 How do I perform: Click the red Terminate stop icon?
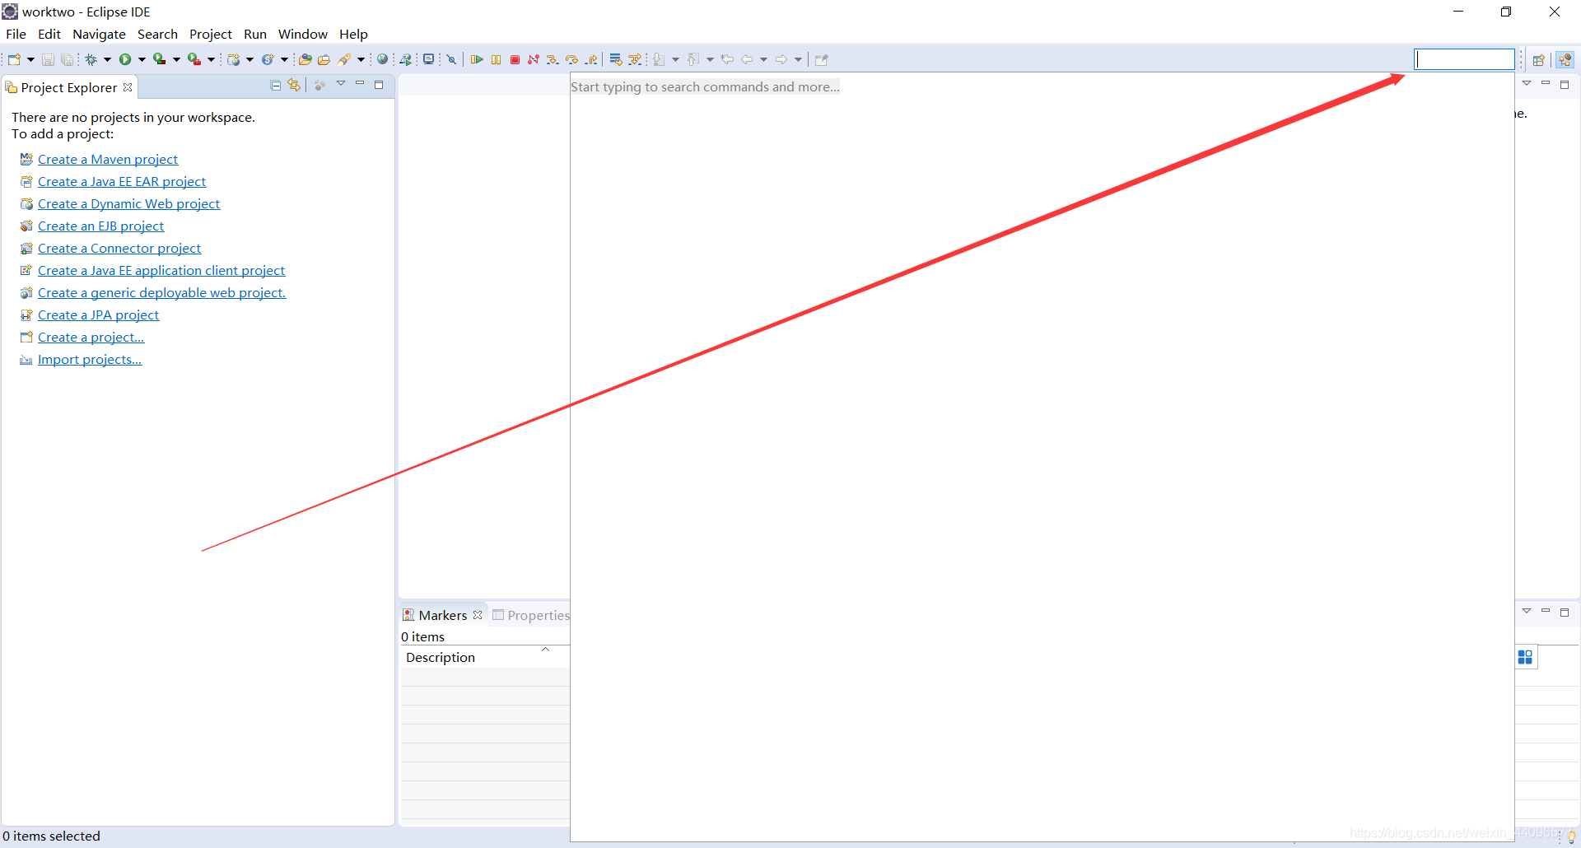pos(515,59)
